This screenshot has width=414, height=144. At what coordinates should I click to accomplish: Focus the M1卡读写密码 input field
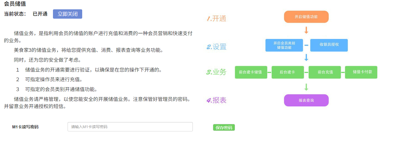(x=130, y=127)
